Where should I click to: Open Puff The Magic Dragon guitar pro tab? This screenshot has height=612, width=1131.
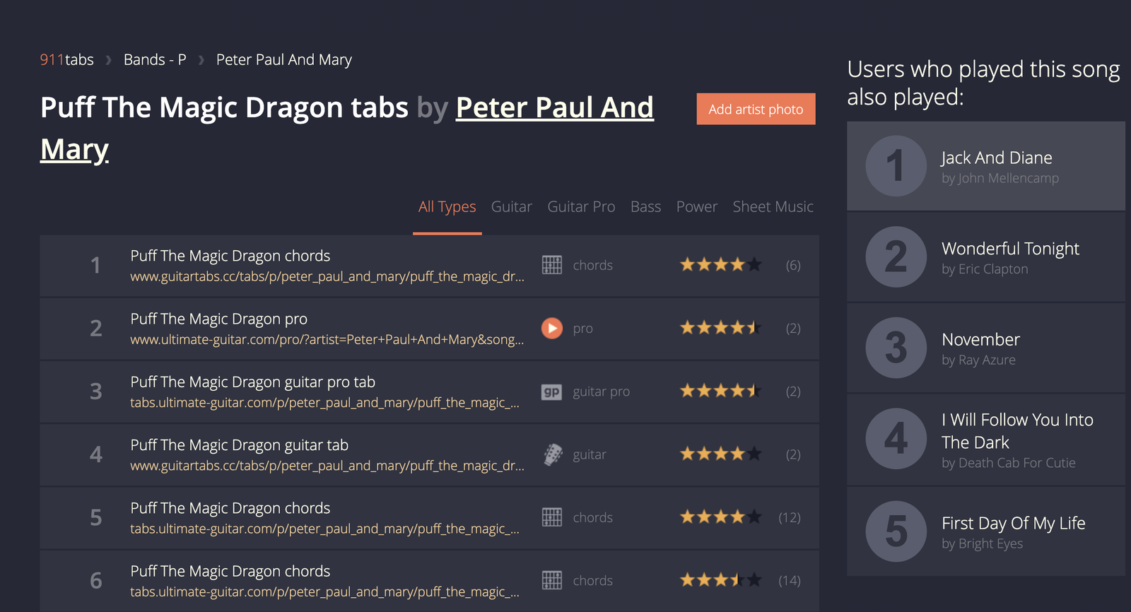(253, 382)
